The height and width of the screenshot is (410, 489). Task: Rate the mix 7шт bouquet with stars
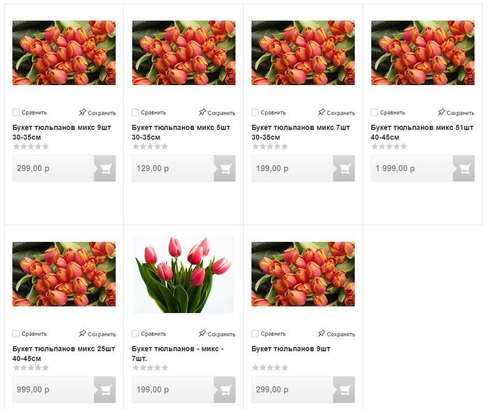pos(270,147)
